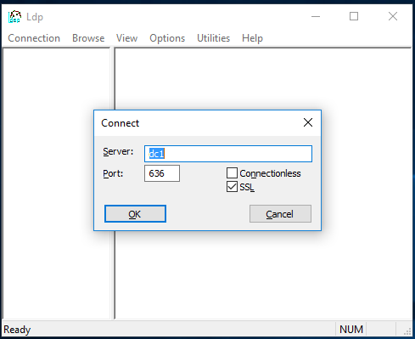Screen dimensions: 415x339
Task: Click the NUM indicator in status bar
Action: coord(351,330)
